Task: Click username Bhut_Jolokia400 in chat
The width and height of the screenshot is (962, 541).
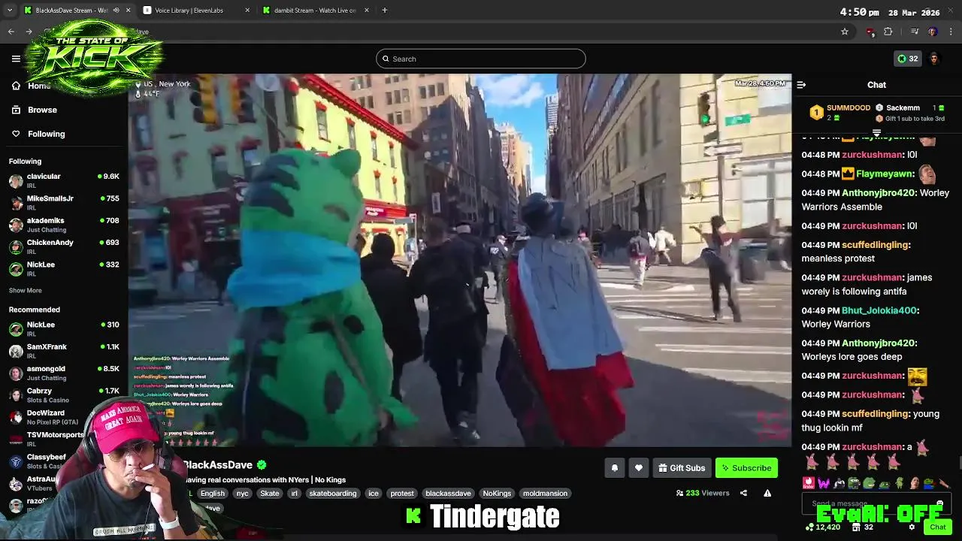Action: click(x=879, y=310)
